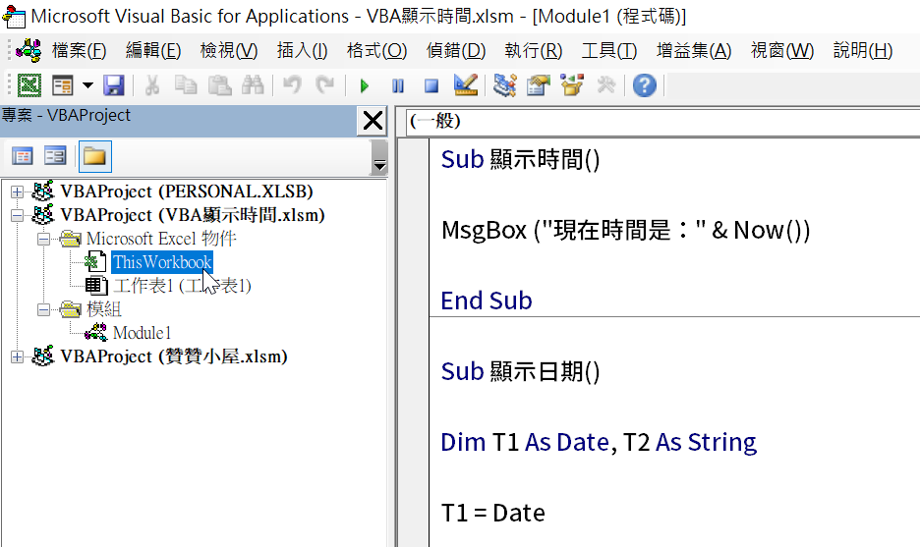Image resolution: width=920 pixels, height=547 pixels.
Task: Select the 模組 folder label
Action: 104,309
